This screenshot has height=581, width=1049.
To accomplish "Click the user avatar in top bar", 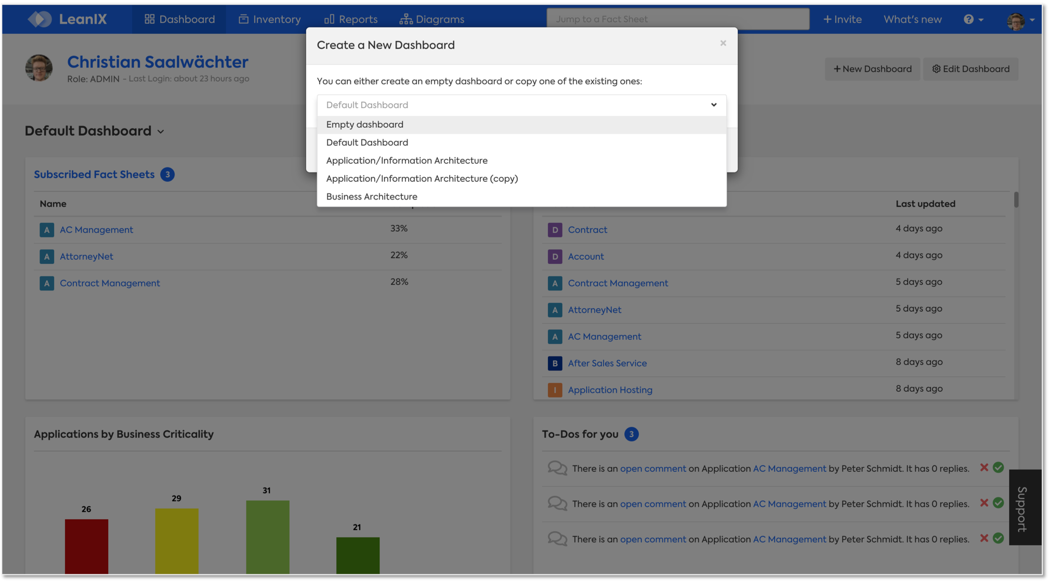I will click(x=1016, y=21).
